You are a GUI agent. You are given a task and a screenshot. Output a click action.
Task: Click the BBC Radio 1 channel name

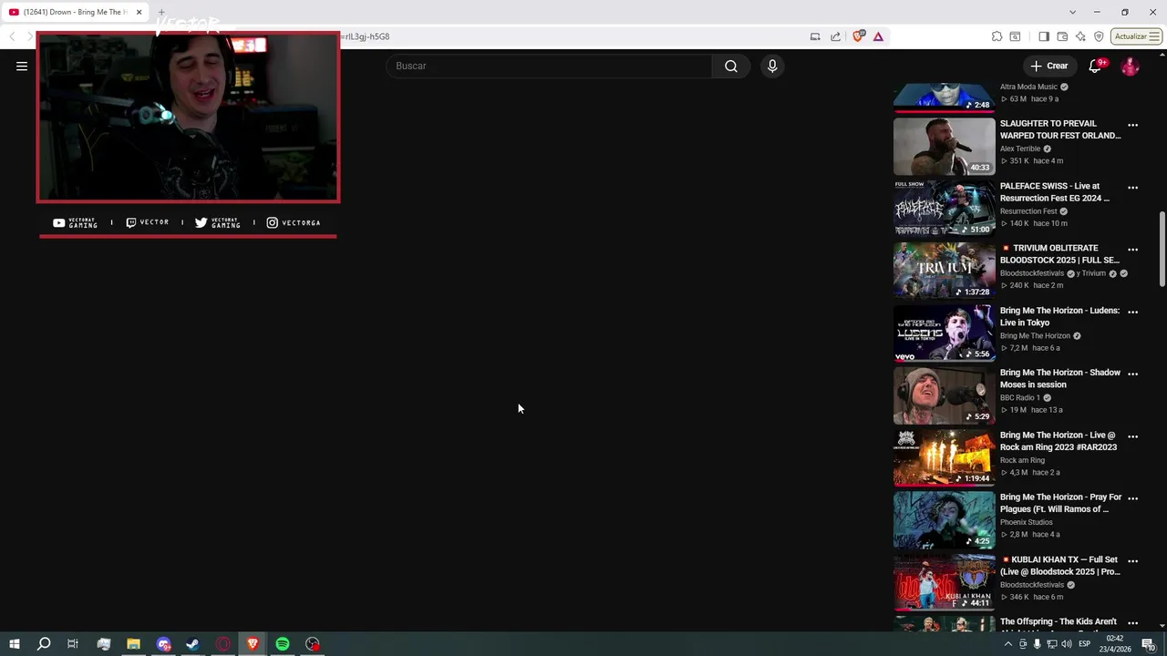click(1020, 398)
